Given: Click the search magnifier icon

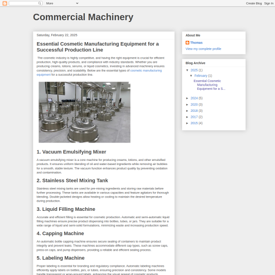Looking at the screenshot, I should tap(39, 3).
